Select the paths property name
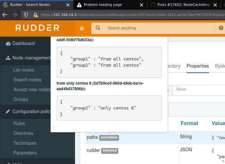Viewport: 225px width, 164px height. pyautogui.click(x=92, y=138)
